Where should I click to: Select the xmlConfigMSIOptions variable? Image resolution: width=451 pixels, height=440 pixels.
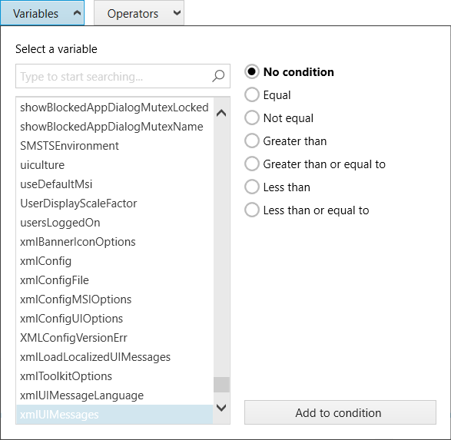114,299
